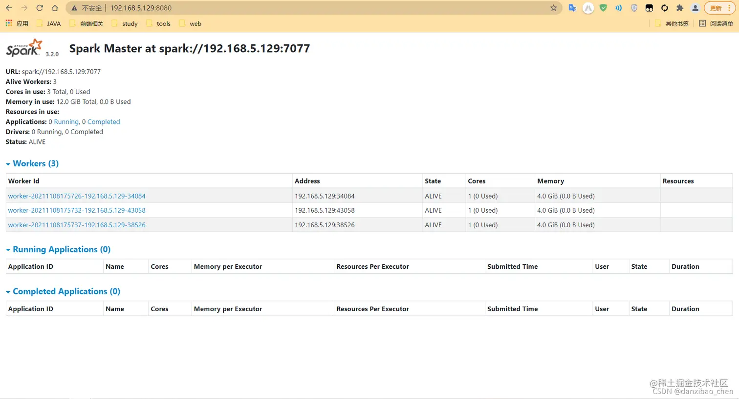
Task: Click the green shield AdGuard extension icon
Action: [x=603, y=8]
